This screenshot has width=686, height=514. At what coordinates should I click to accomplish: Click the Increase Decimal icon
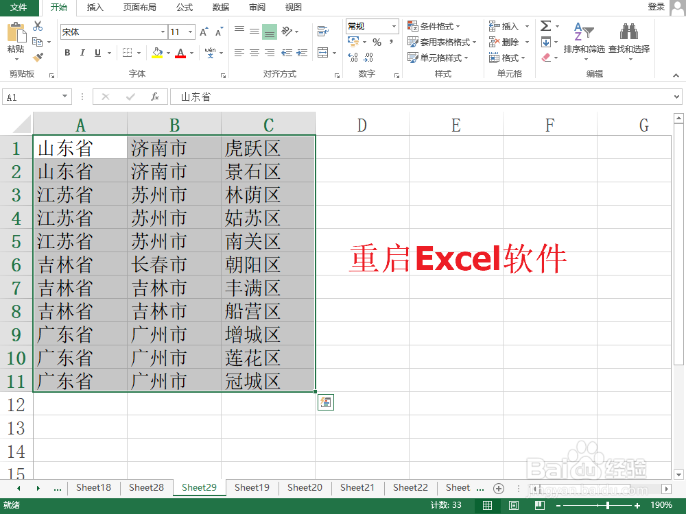[353, 58]
